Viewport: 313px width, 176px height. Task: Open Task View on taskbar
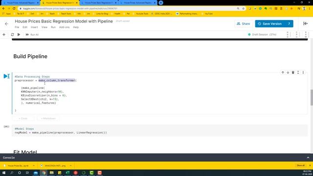(x=27, y=173)
